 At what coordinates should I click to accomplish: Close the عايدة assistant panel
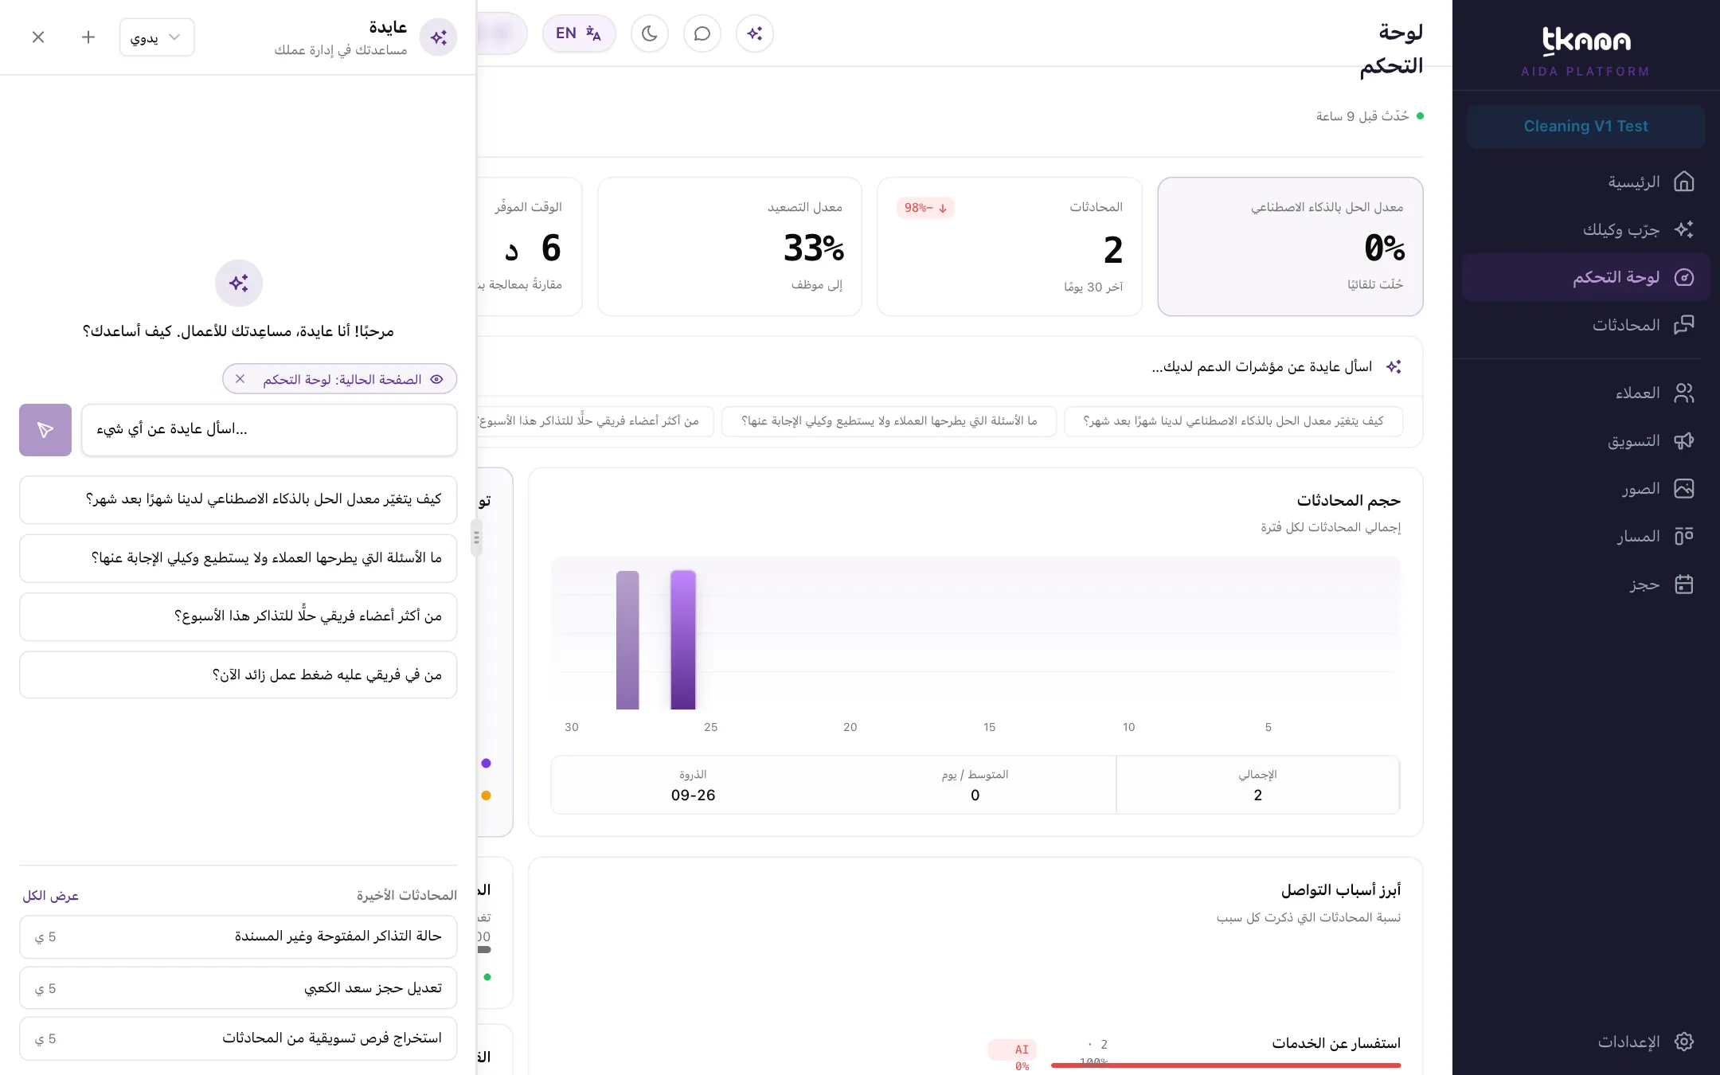point(38,37)
